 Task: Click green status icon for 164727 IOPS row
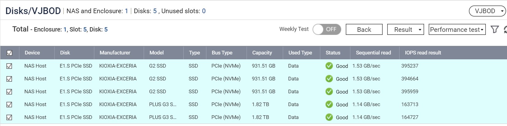pos(329,117)
